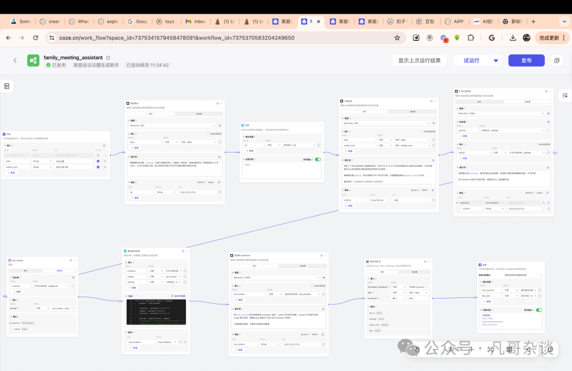Screen dimensions: 572x371
Task: Click 显示上次运行结果 button
Action: pyautogui.click(x=419, y=60)
